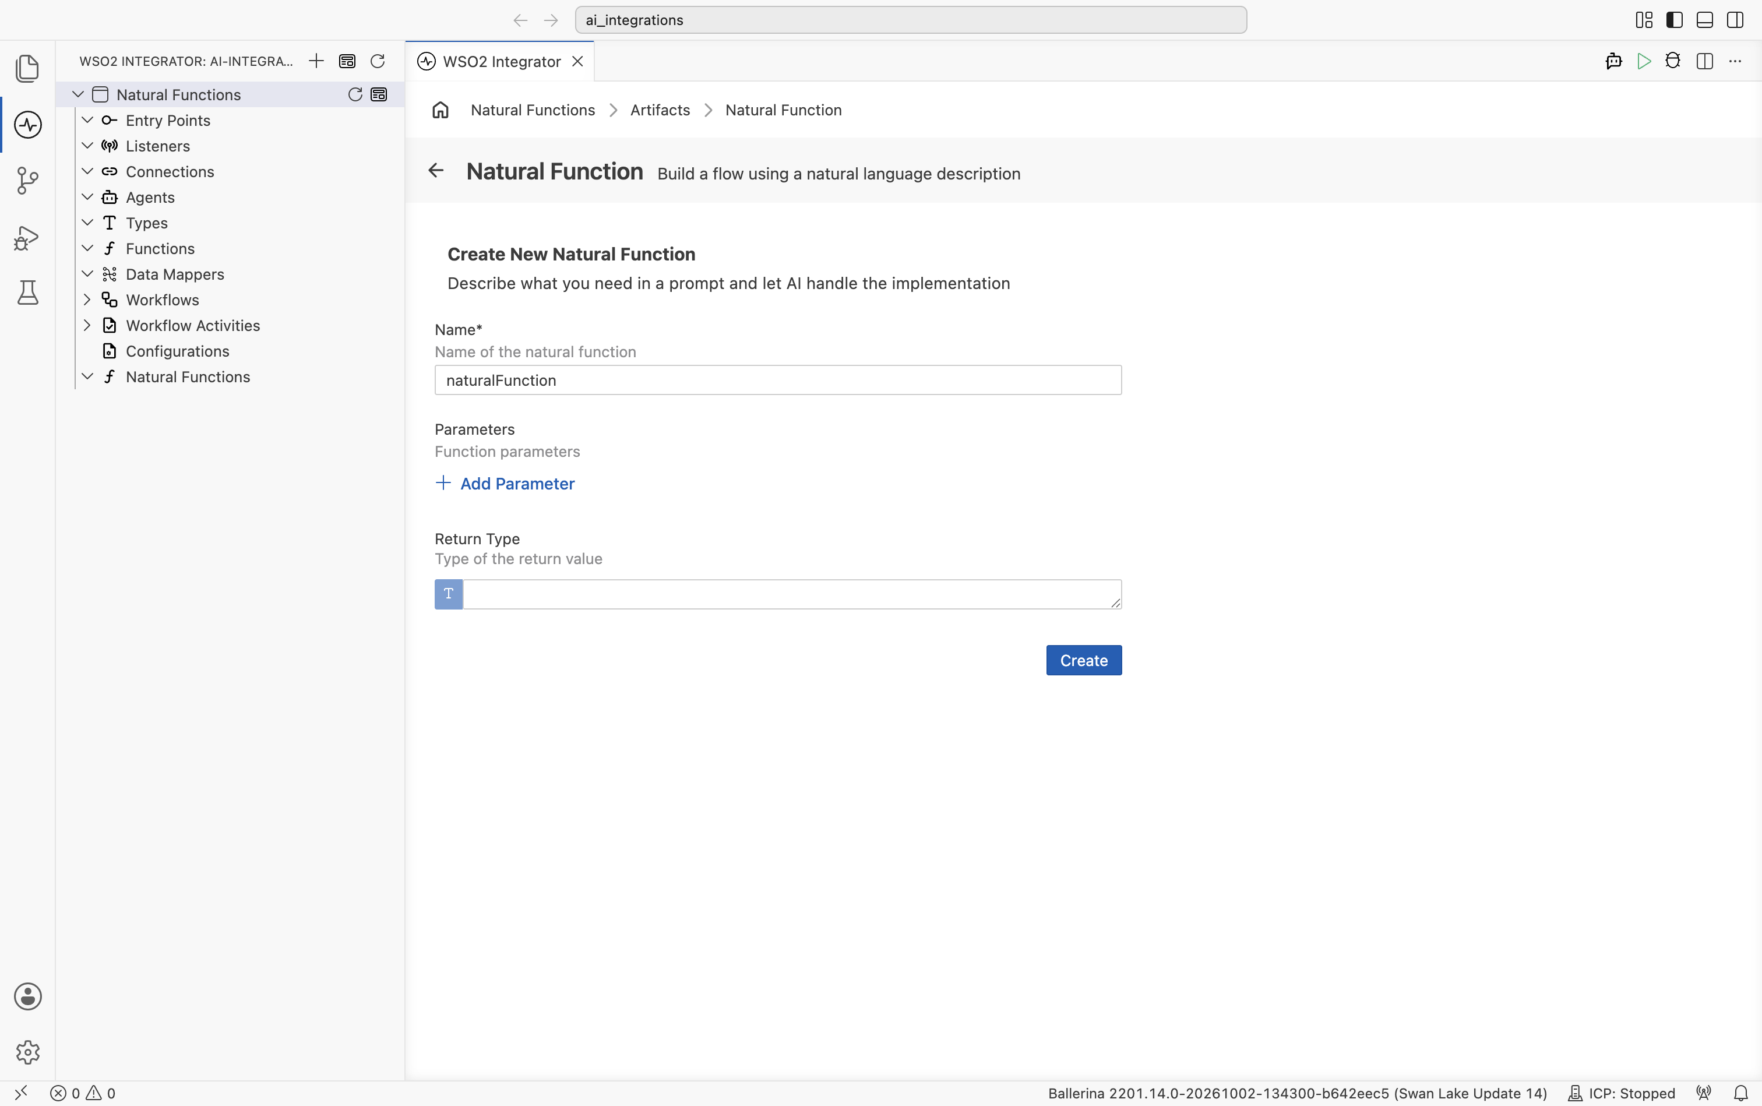Click the Create button

(1083, 661)
